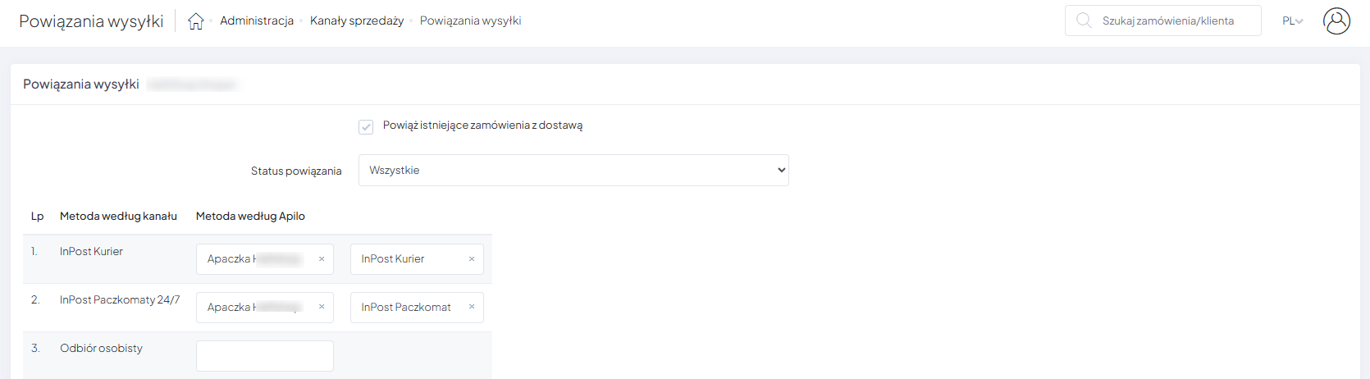
Task: Open Apaczka dropdown for InPost Kurier row
Action: [254, 259]
